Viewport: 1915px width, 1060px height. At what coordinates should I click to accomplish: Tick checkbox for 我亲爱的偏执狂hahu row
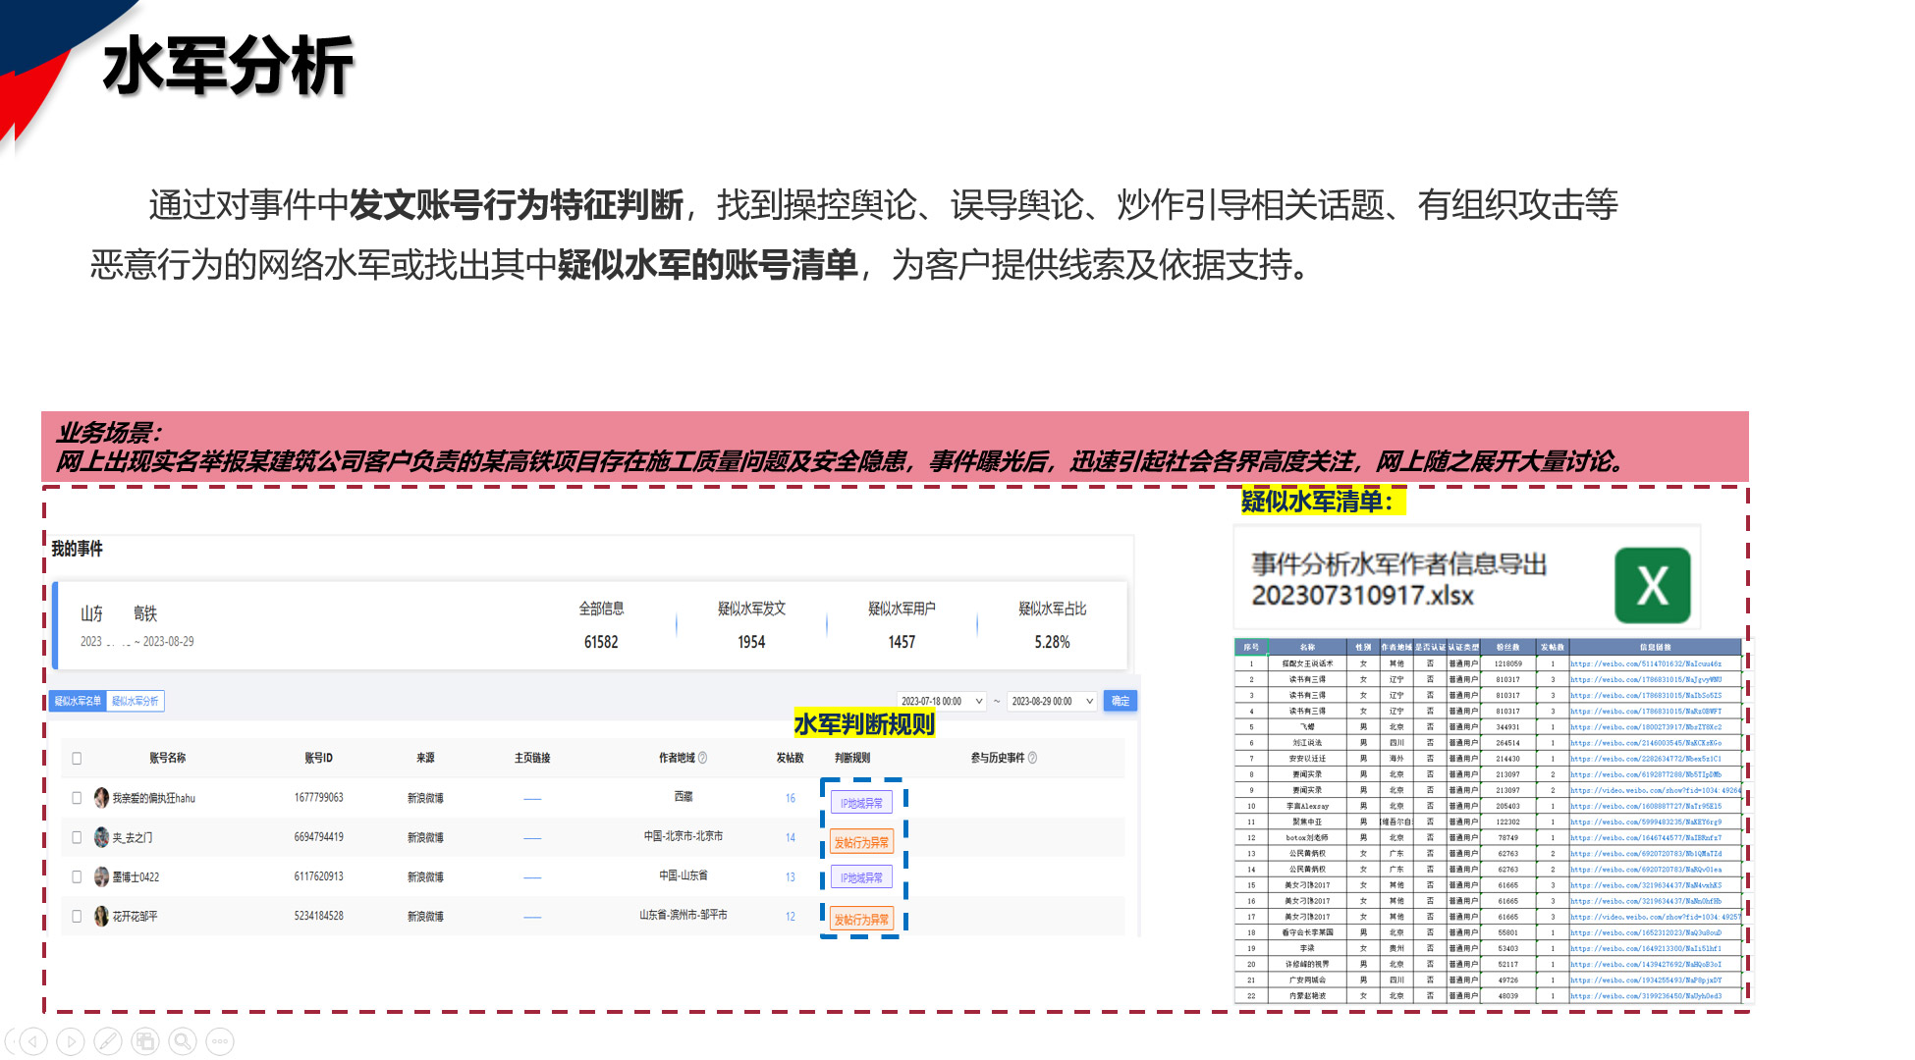(x=77, y=798)
